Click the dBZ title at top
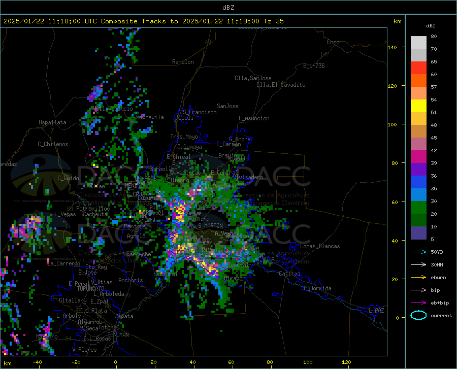Viewport: 457px width, 369px height. 228,7
